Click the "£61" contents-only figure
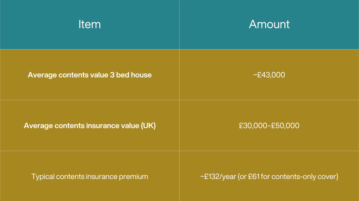 pyautogui.click(x=252, y=177)
